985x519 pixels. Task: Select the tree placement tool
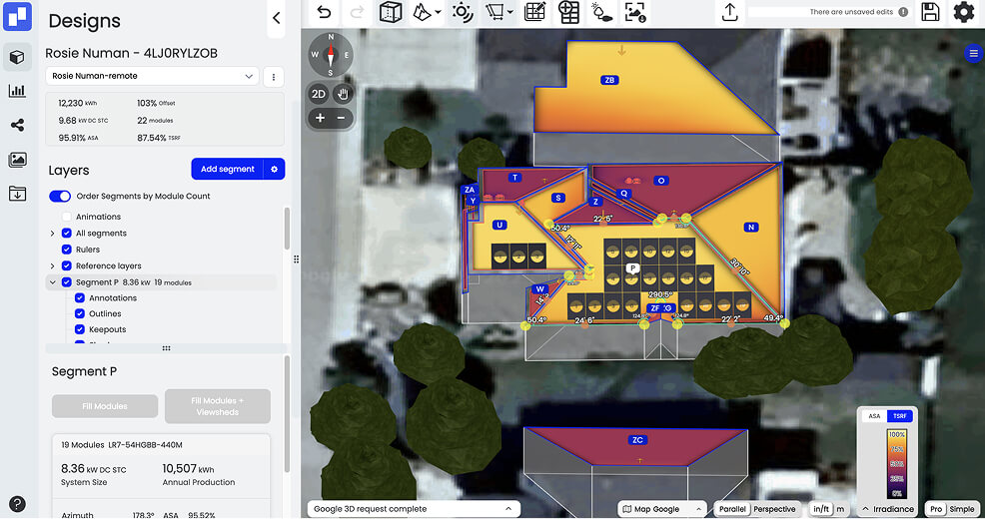pos(601,12)
